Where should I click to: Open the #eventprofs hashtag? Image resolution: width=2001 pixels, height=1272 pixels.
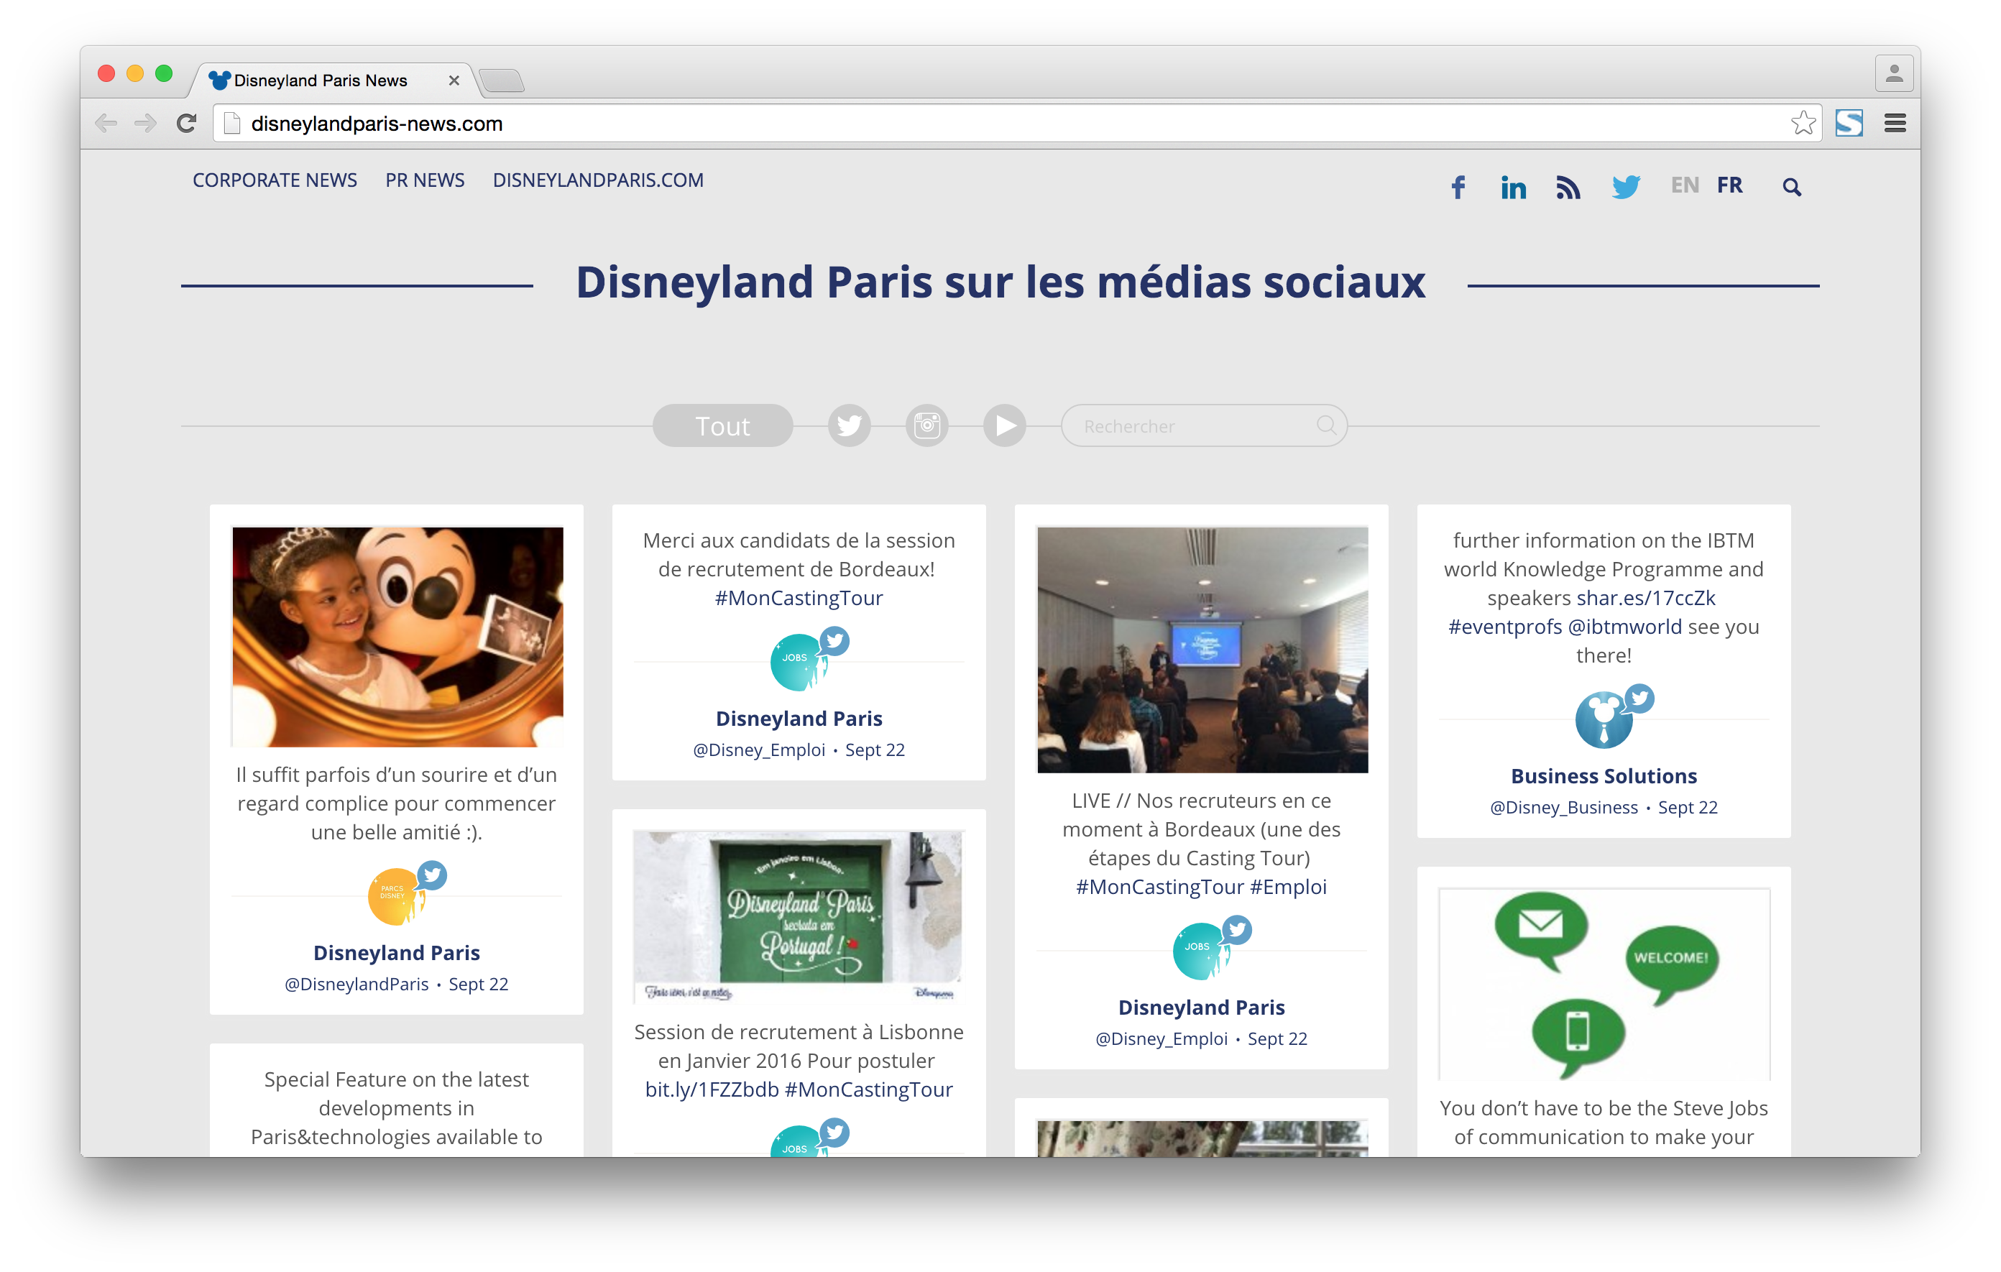click(x=1504, y=627)
